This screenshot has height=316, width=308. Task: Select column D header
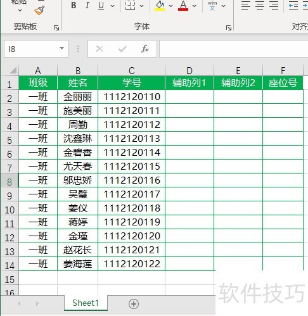pos(189,70)
